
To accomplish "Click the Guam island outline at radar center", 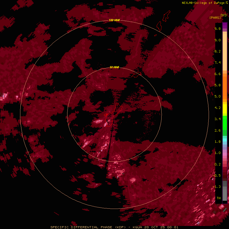I will coord(113,115).
